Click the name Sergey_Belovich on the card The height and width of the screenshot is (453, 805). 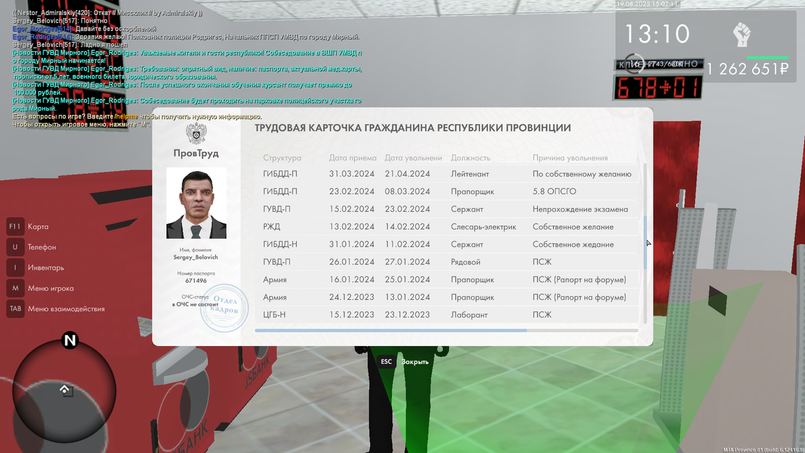196,257
